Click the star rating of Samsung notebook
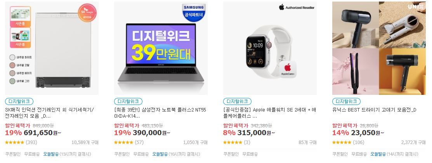Viewport: 432px width, 163px height. [123, 142]
